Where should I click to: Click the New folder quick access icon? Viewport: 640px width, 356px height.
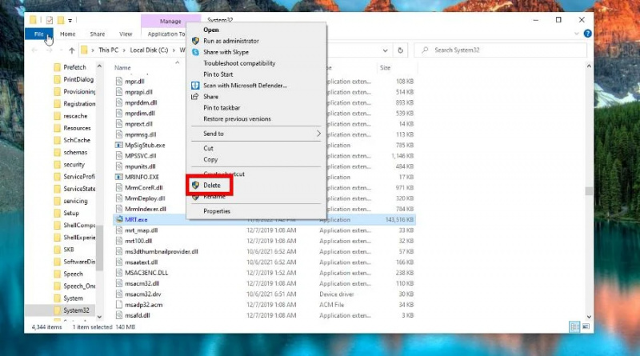pos(61,20)
